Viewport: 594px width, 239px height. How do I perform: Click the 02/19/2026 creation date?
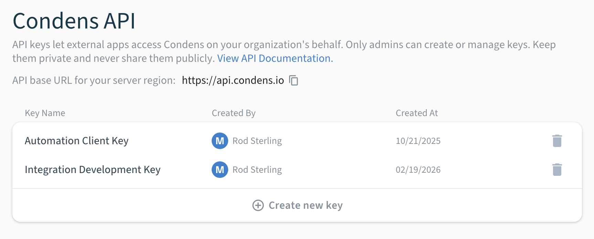(x=418, y=170)
